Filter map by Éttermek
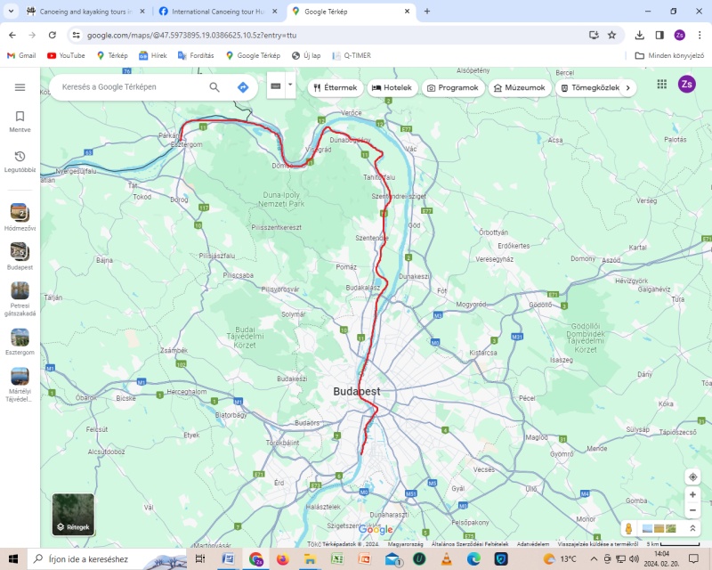The image size is (712, 570). (336, 88)
